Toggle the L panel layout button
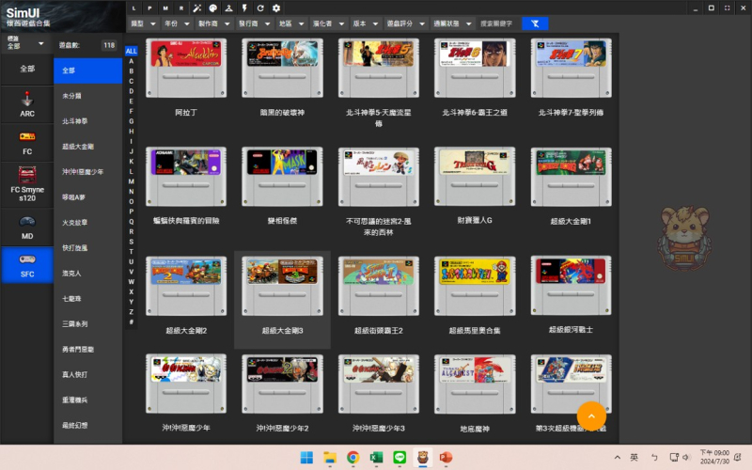This screenshot has height=470, width=752. click(133, 8)
